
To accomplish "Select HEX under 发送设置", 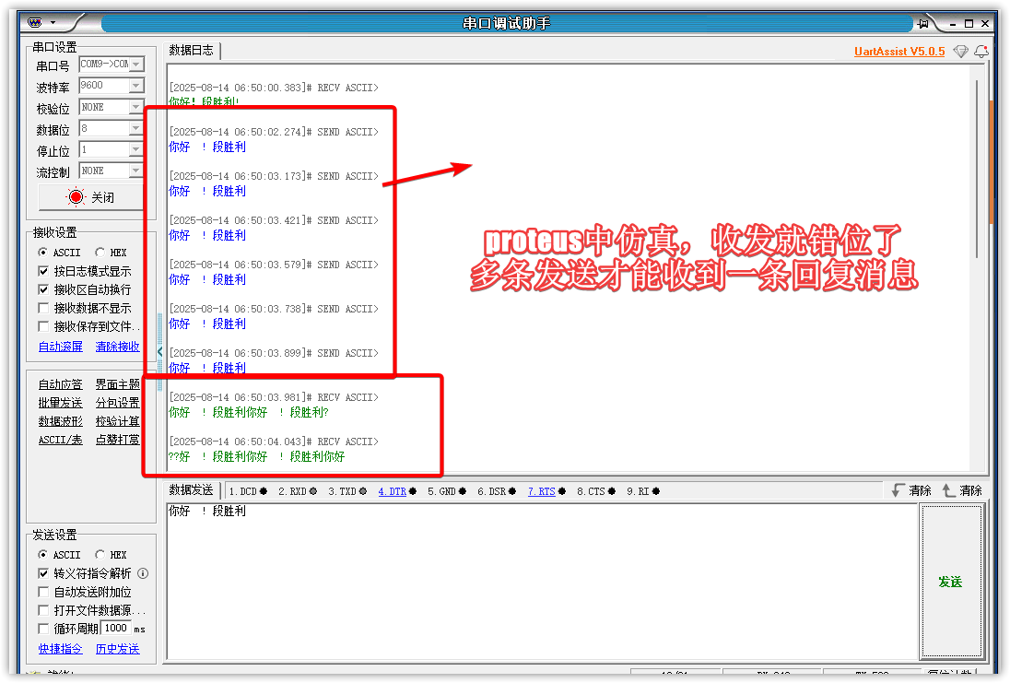I will coord(100,555).
